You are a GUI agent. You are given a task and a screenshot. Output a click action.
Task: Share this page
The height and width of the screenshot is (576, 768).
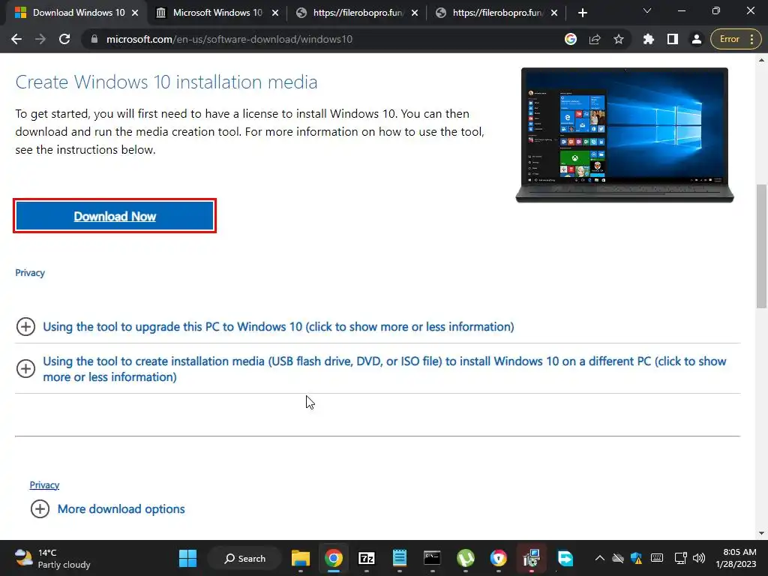(595, 39)
